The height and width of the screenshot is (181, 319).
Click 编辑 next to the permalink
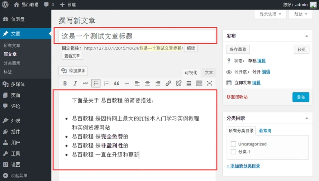(191, 48)
